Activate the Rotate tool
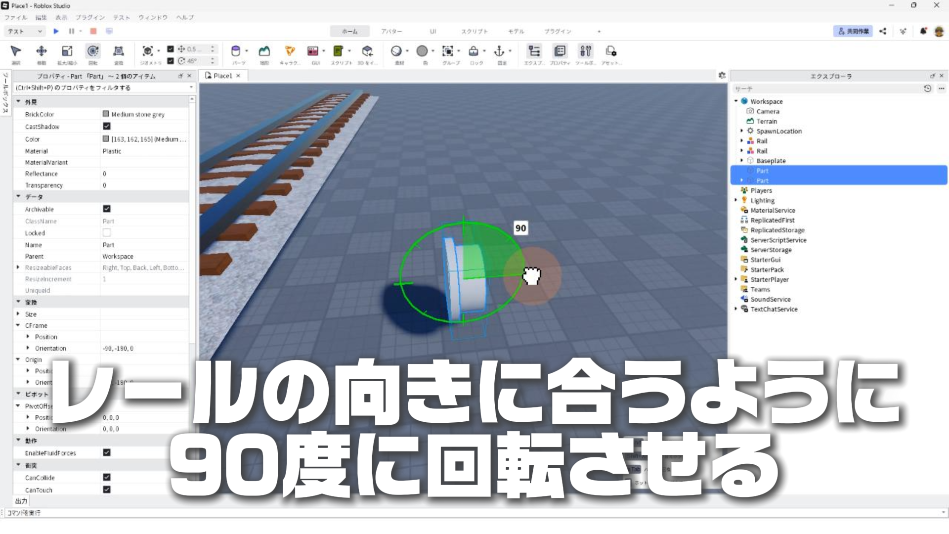Screen dimensions: 949x534 click(93, 51)
